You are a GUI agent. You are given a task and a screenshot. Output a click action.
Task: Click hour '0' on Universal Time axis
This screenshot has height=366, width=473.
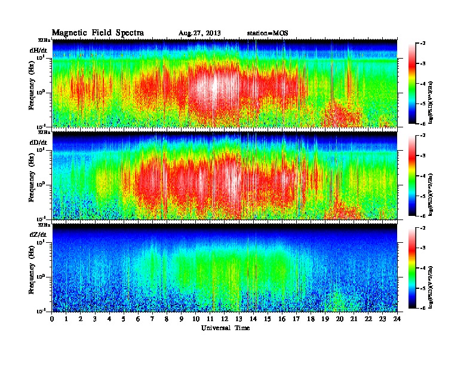pos(52,319)
